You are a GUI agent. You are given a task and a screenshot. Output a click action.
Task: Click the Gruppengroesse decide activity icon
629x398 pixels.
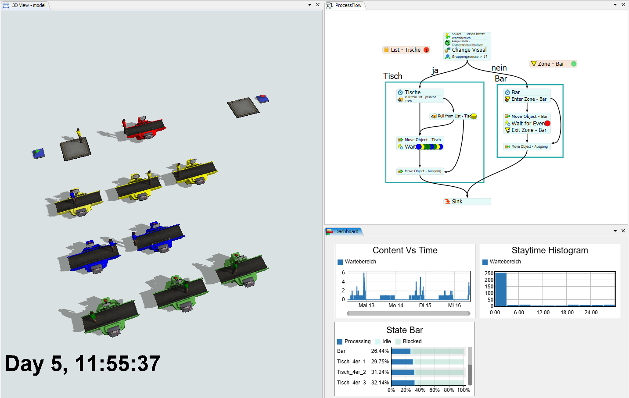click(x=447, y=57)
